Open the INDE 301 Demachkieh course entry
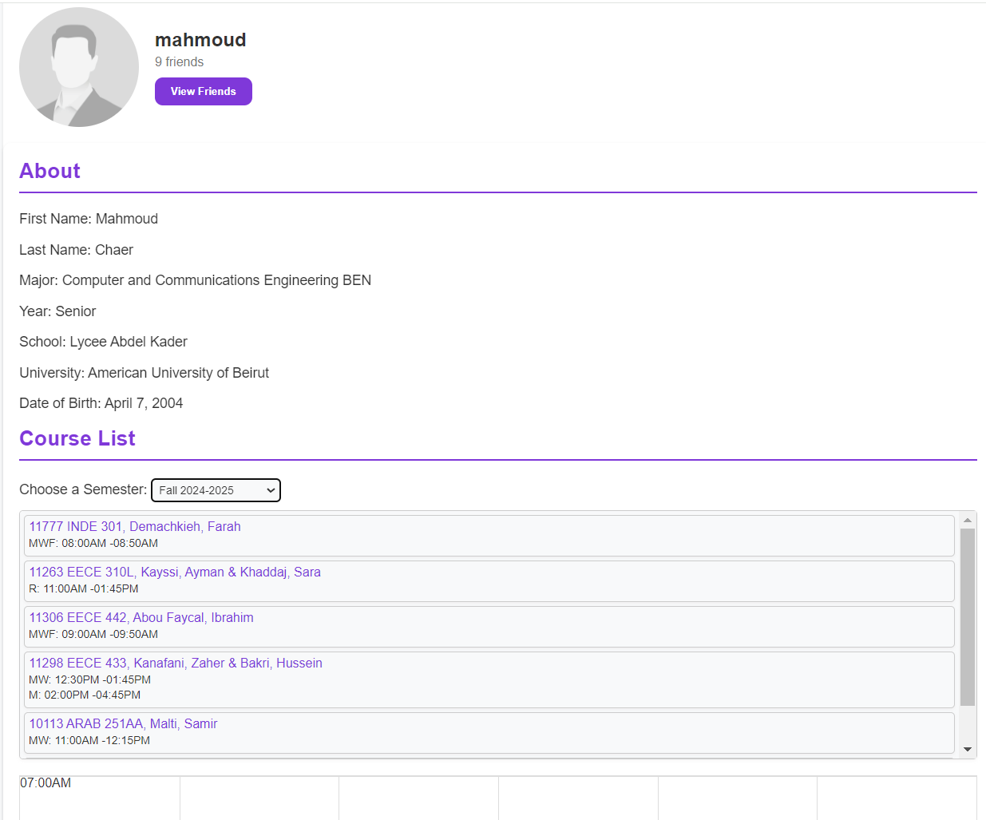Viewport: 986px width, 820px height. click(135, 527)
